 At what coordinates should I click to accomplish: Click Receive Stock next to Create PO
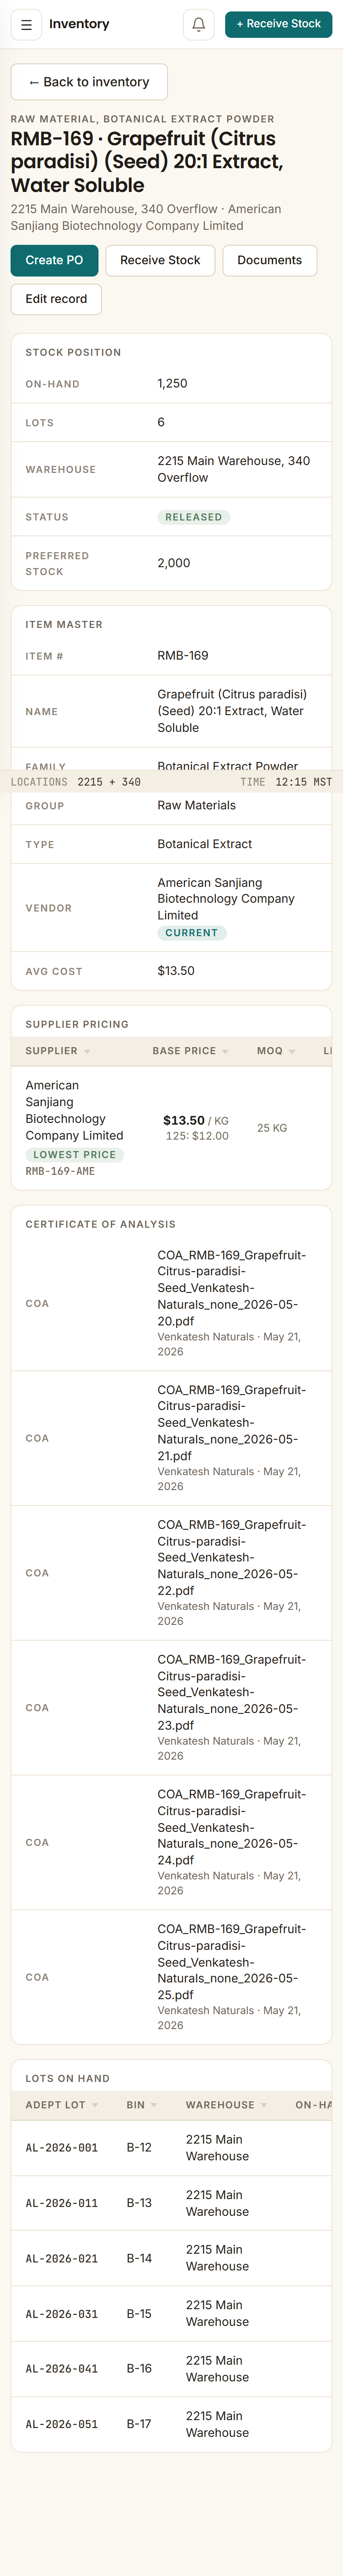tap(160, 260)
